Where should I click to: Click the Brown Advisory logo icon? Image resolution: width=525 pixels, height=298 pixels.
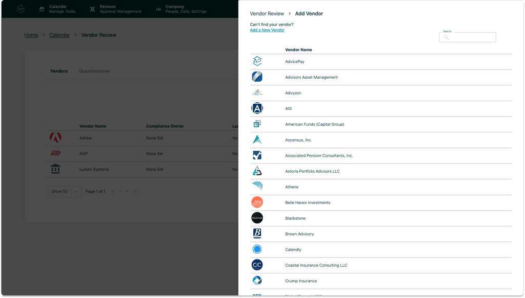[257, 234]
